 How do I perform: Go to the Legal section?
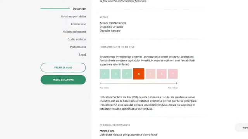pyautogui.click(x=83, y=54)
